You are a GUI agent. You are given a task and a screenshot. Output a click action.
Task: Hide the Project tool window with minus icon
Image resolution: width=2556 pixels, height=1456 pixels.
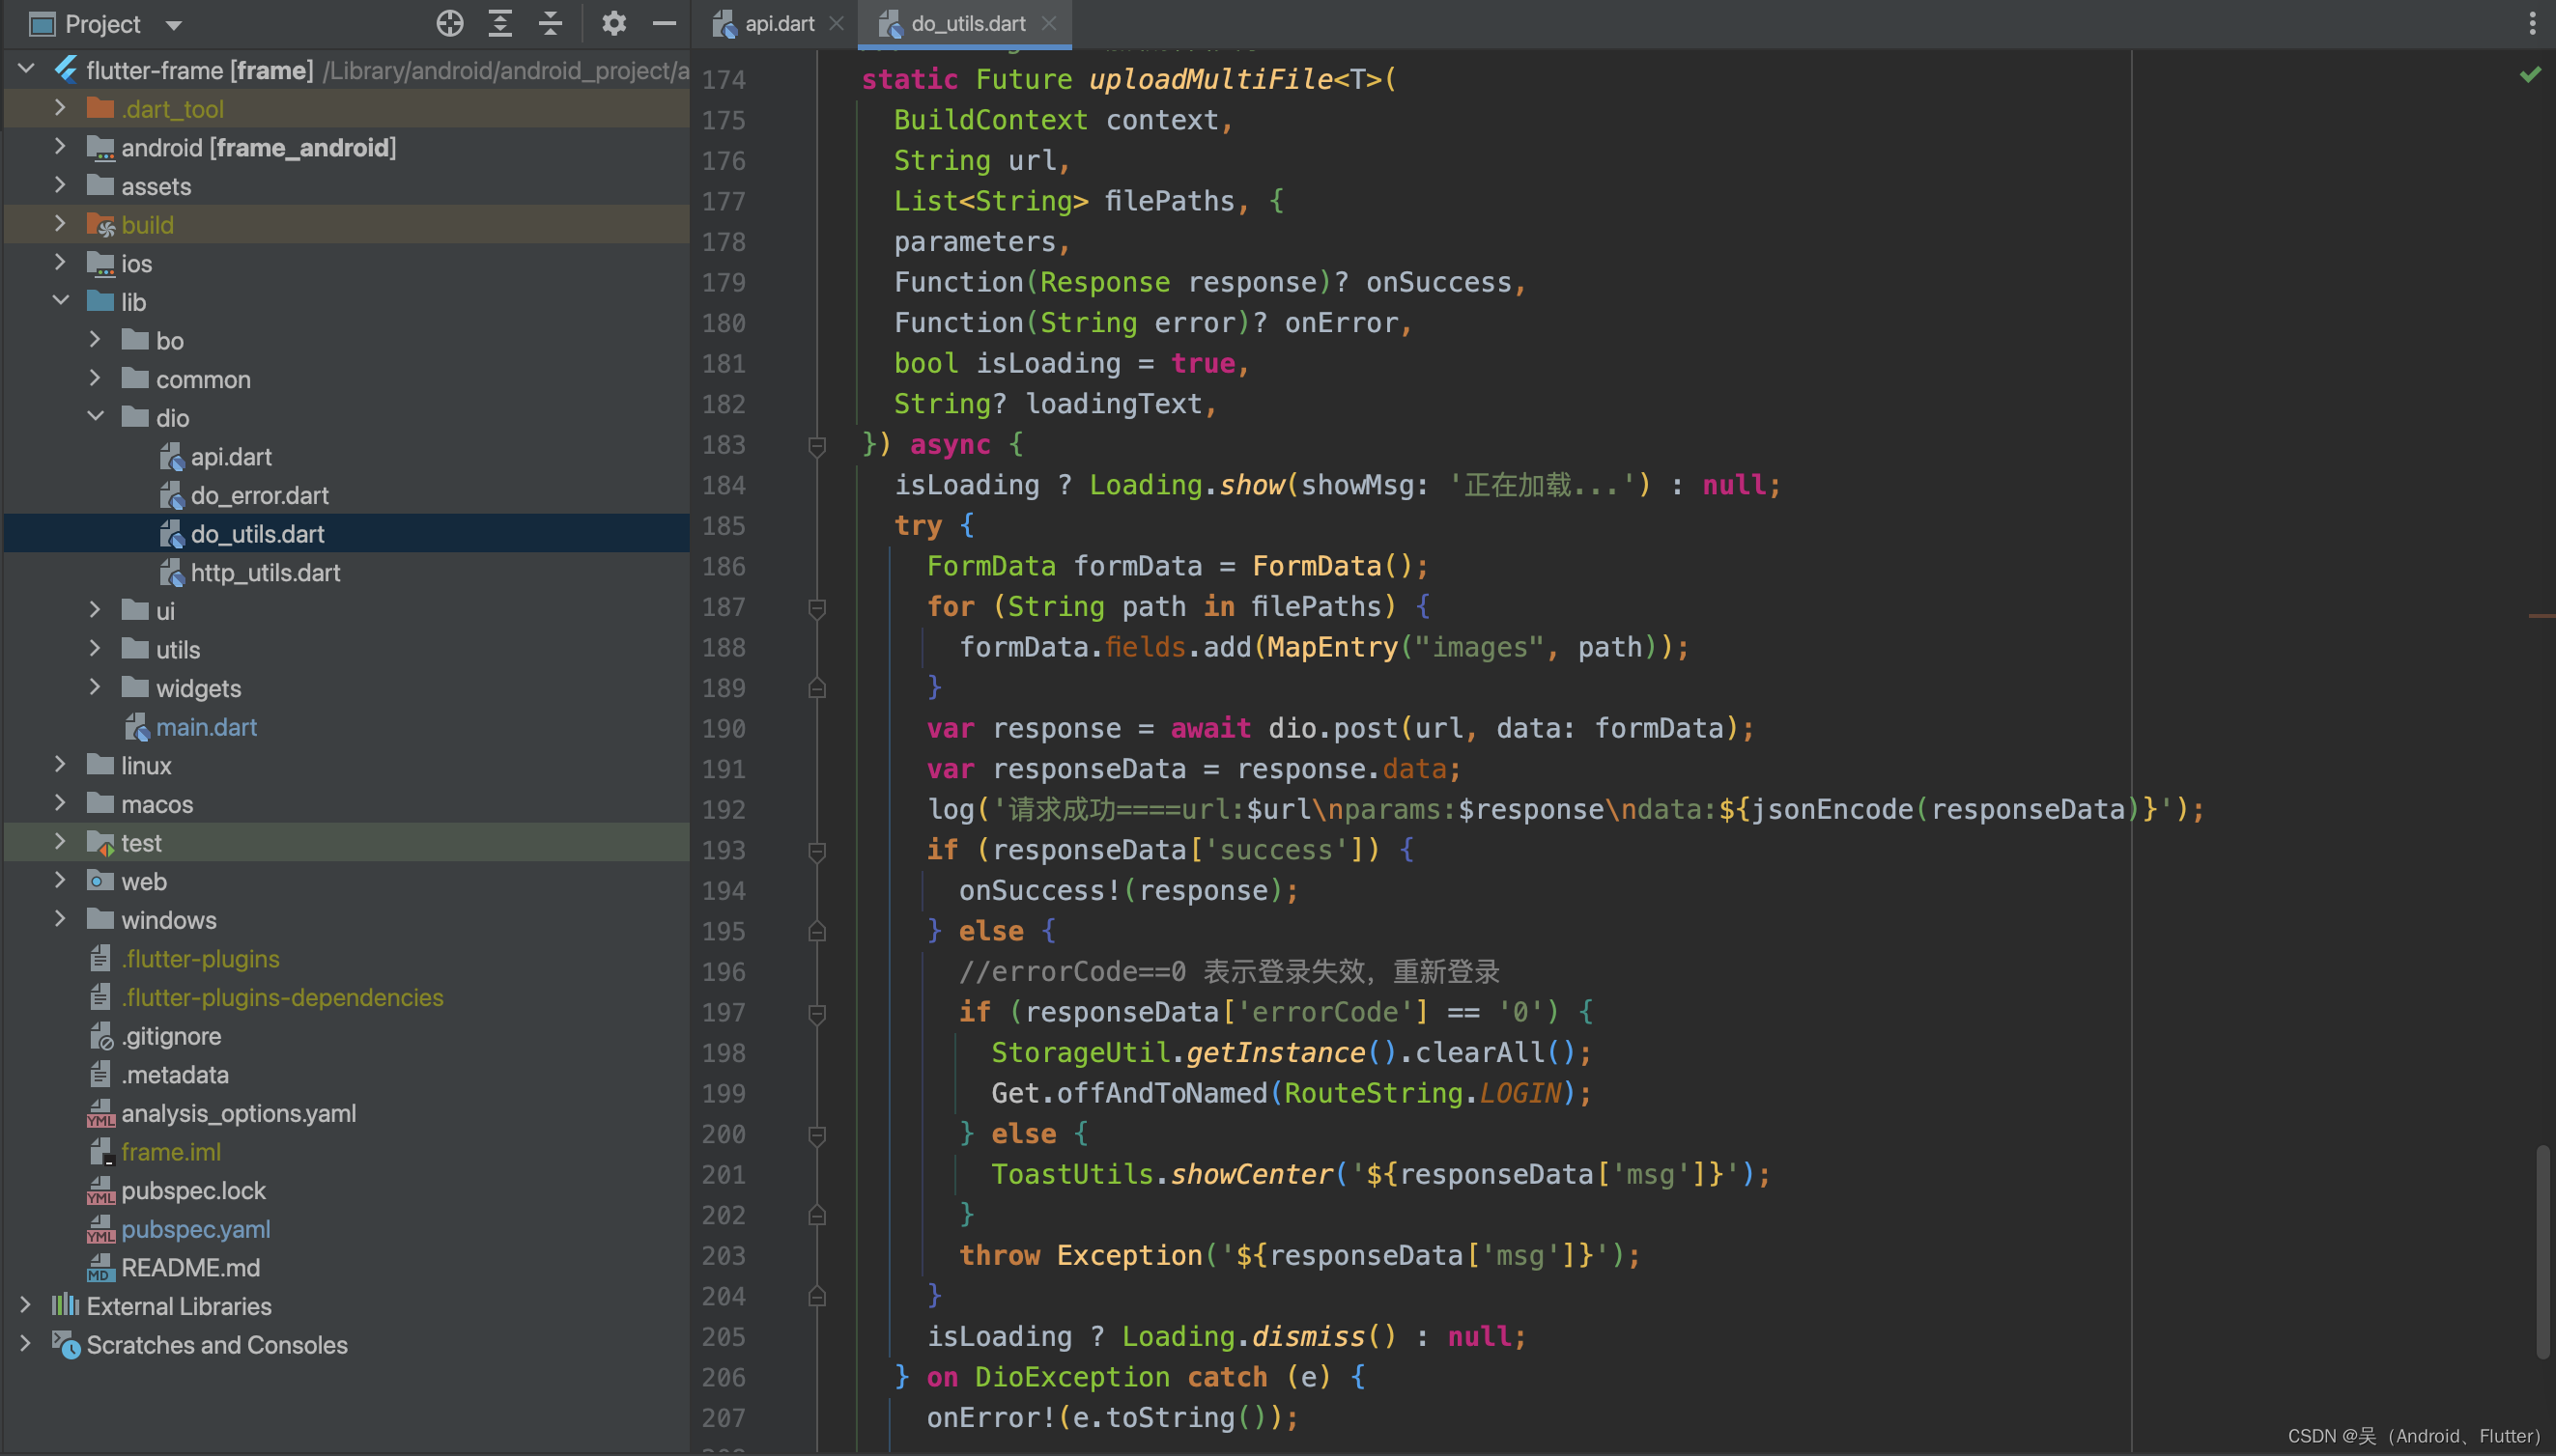pyautogui.click(x=665, y=23)
